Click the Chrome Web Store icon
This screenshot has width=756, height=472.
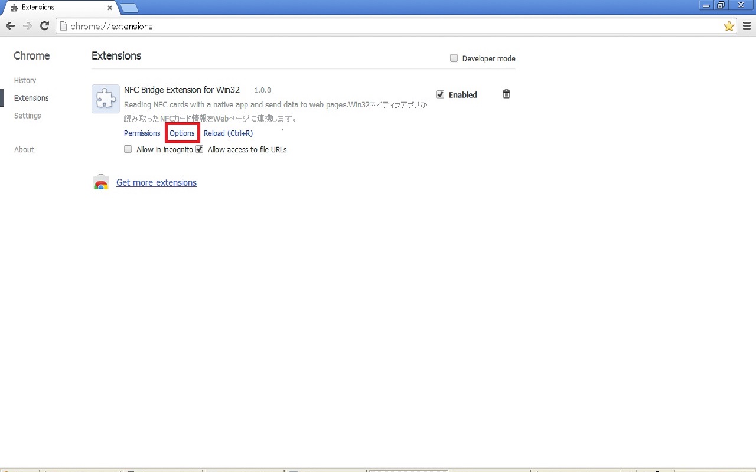(101, 182)
